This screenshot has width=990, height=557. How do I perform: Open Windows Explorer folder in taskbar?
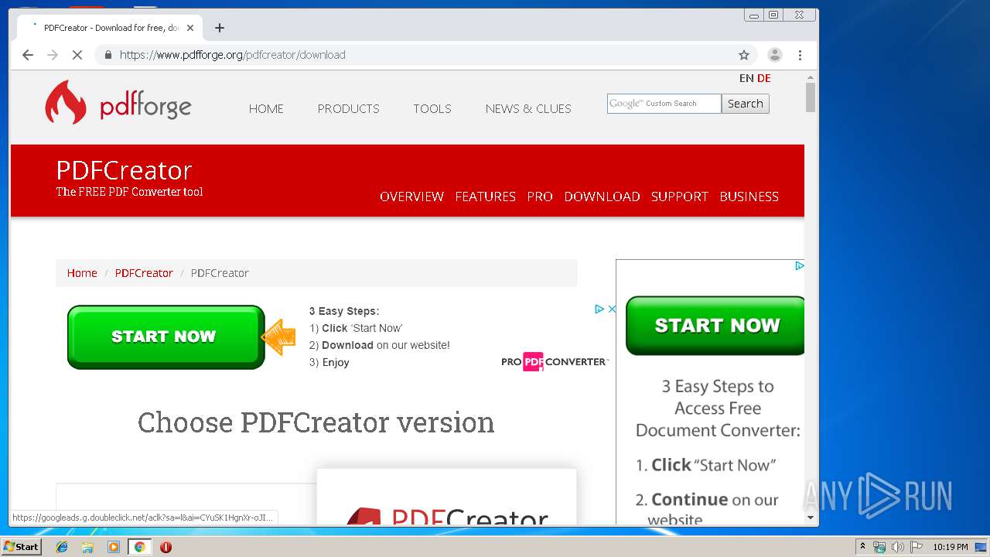pyautogui.click(x=87, y=547)
